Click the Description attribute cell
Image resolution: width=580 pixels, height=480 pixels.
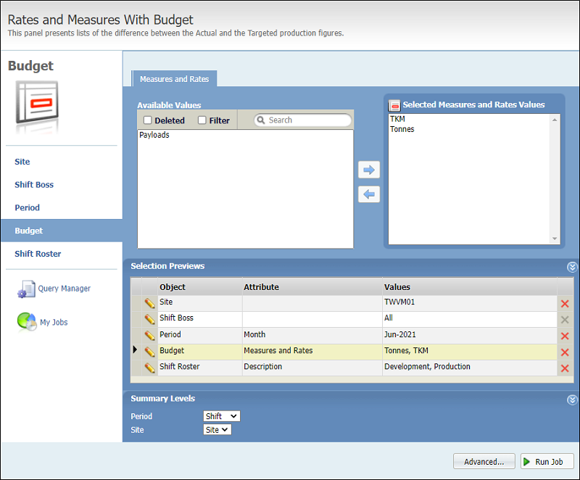pyautogui.click(x=312, y=368)
